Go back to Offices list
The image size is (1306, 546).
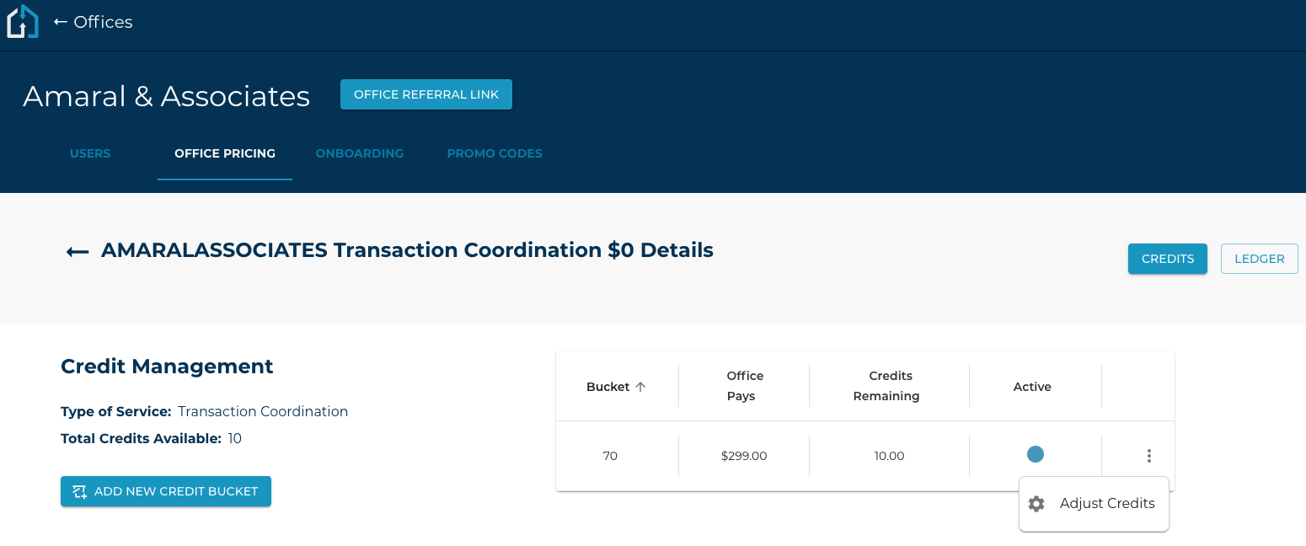(x=93, y=22)
